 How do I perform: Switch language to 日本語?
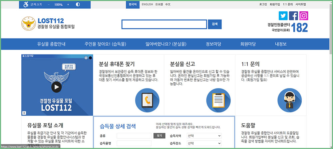point(159,4)
